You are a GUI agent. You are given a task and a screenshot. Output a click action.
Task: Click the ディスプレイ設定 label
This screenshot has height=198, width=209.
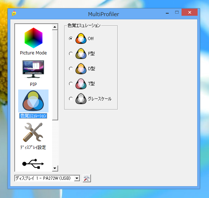(x=33, y=147)
